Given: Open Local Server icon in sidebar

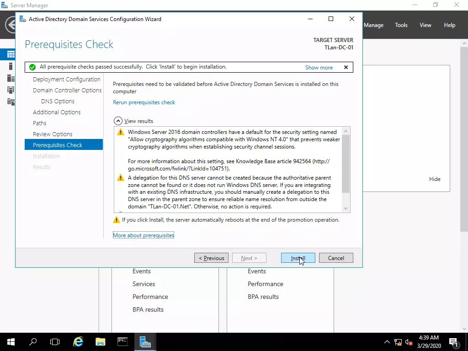Looking at the screenshot, I should click(x=11, y=66).
